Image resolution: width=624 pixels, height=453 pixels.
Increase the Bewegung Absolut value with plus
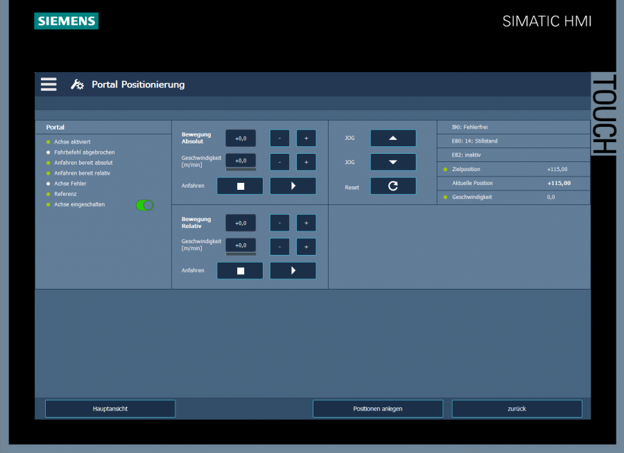pyautogui.click(x=306, y=139)
